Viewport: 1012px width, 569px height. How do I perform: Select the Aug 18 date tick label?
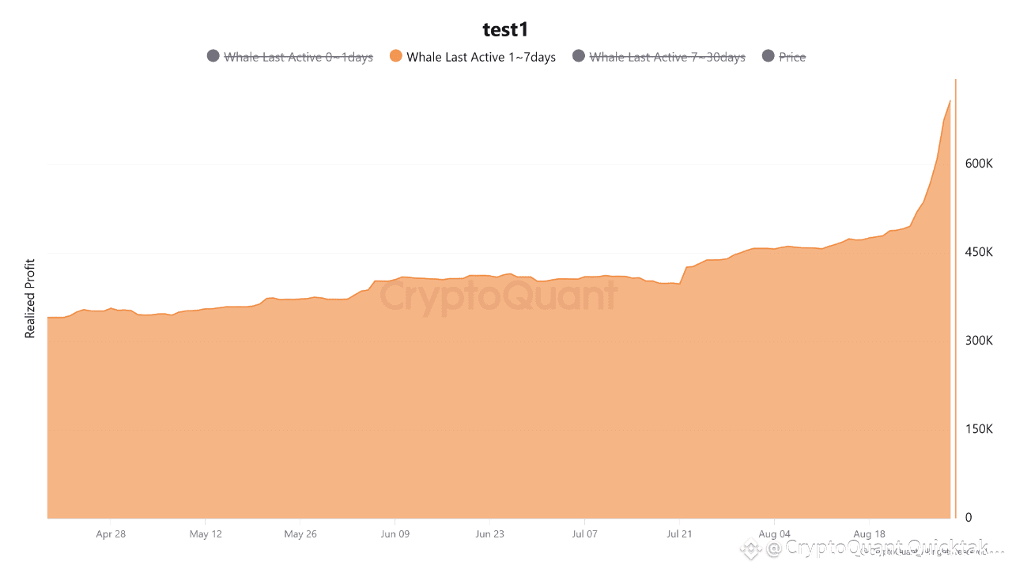pos(869,534)
